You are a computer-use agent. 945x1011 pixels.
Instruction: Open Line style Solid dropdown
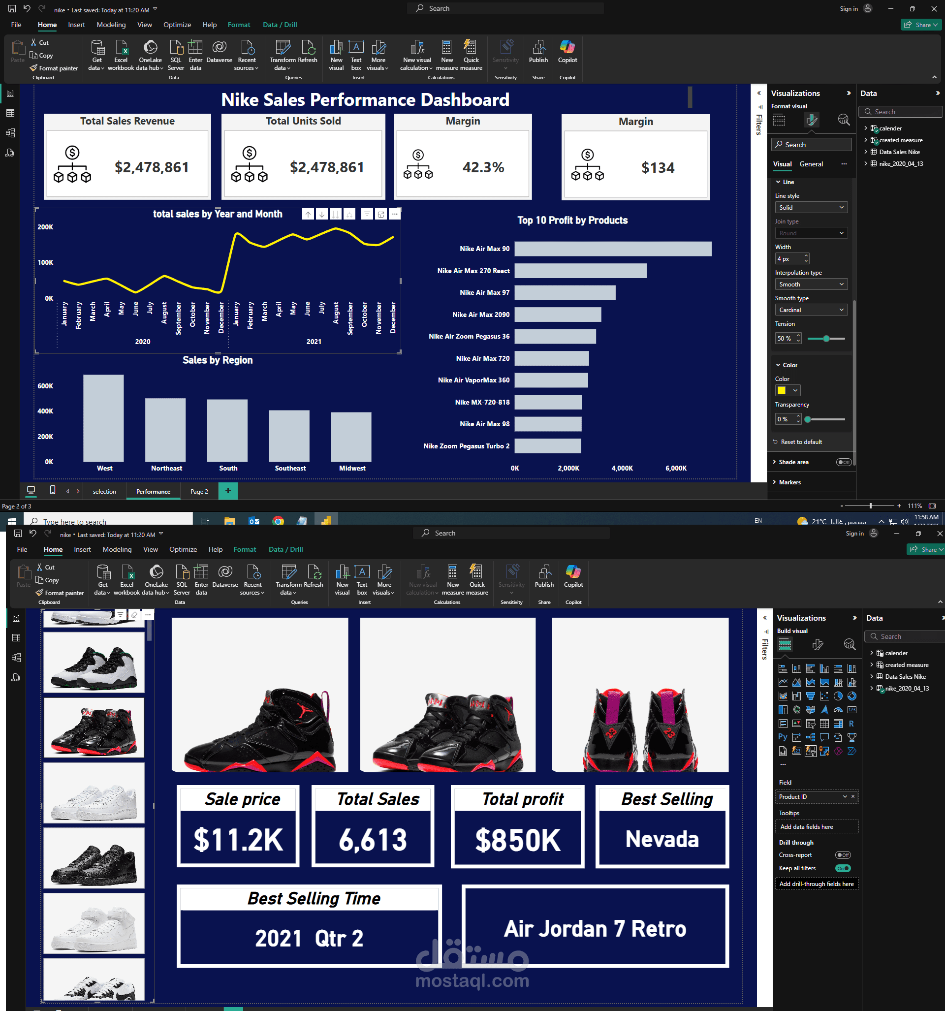pos(811,208)
